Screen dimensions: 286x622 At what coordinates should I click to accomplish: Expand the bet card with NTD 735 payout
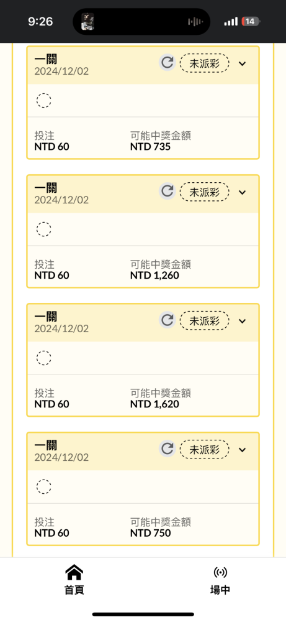point(243,63)
